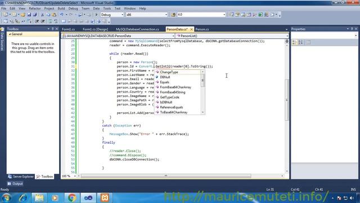Click the editor split-window handle icon
The height and width of the screenshot is (203, 360).
coord(287,41)
